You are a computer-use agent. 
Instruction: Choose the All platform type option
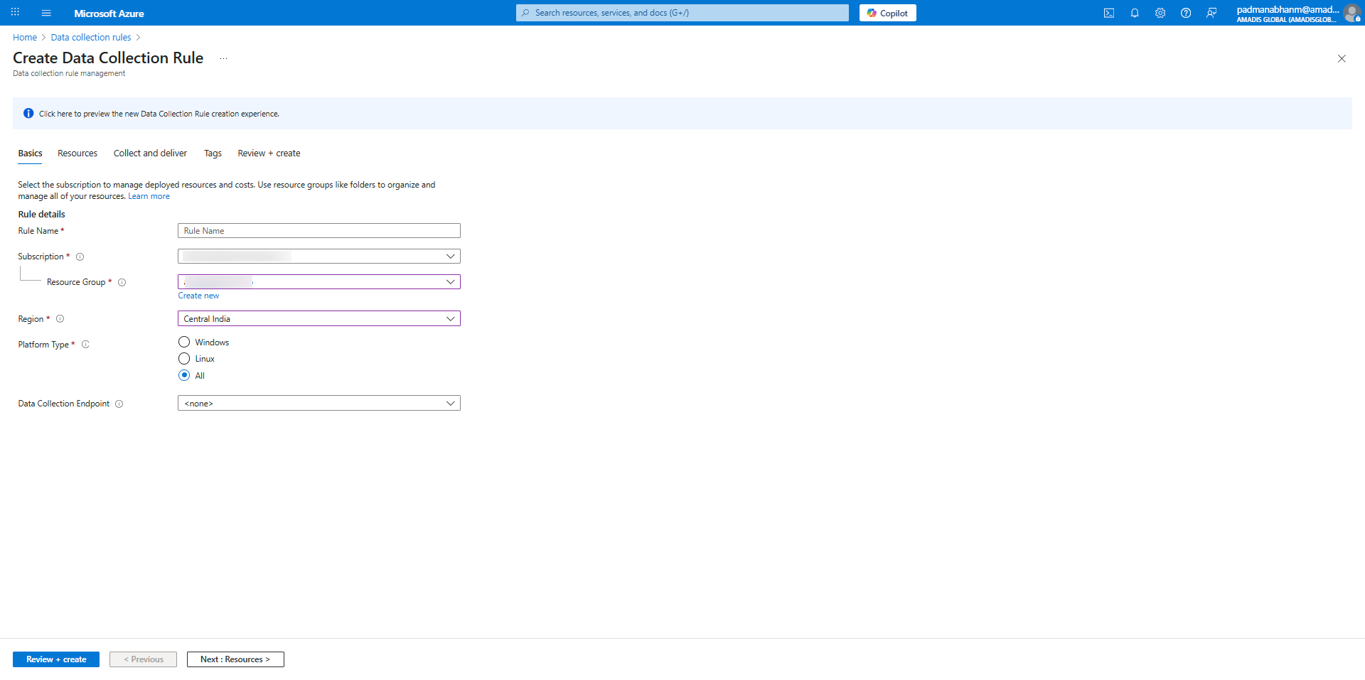pos(184,375)
